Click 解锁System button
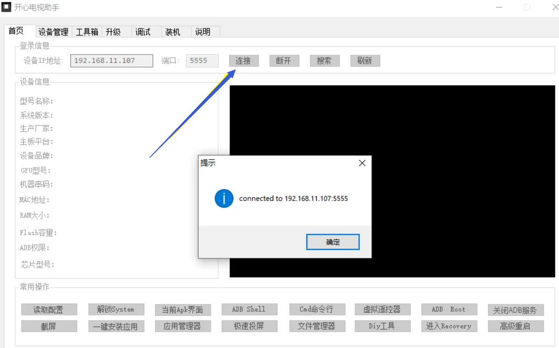Viewport: 559px width, 348px height. coord(116,310)
